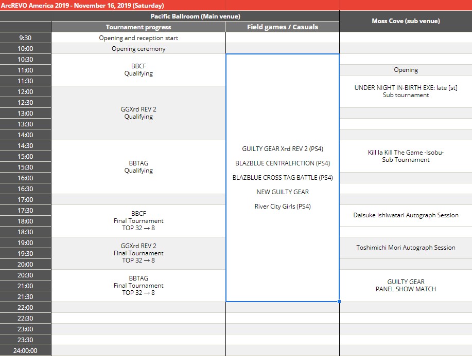Image resolution: width=472 pixels, height=356 pixels.
Task: Click the 12:30 time cell
Action: click(x=25, y=103)
